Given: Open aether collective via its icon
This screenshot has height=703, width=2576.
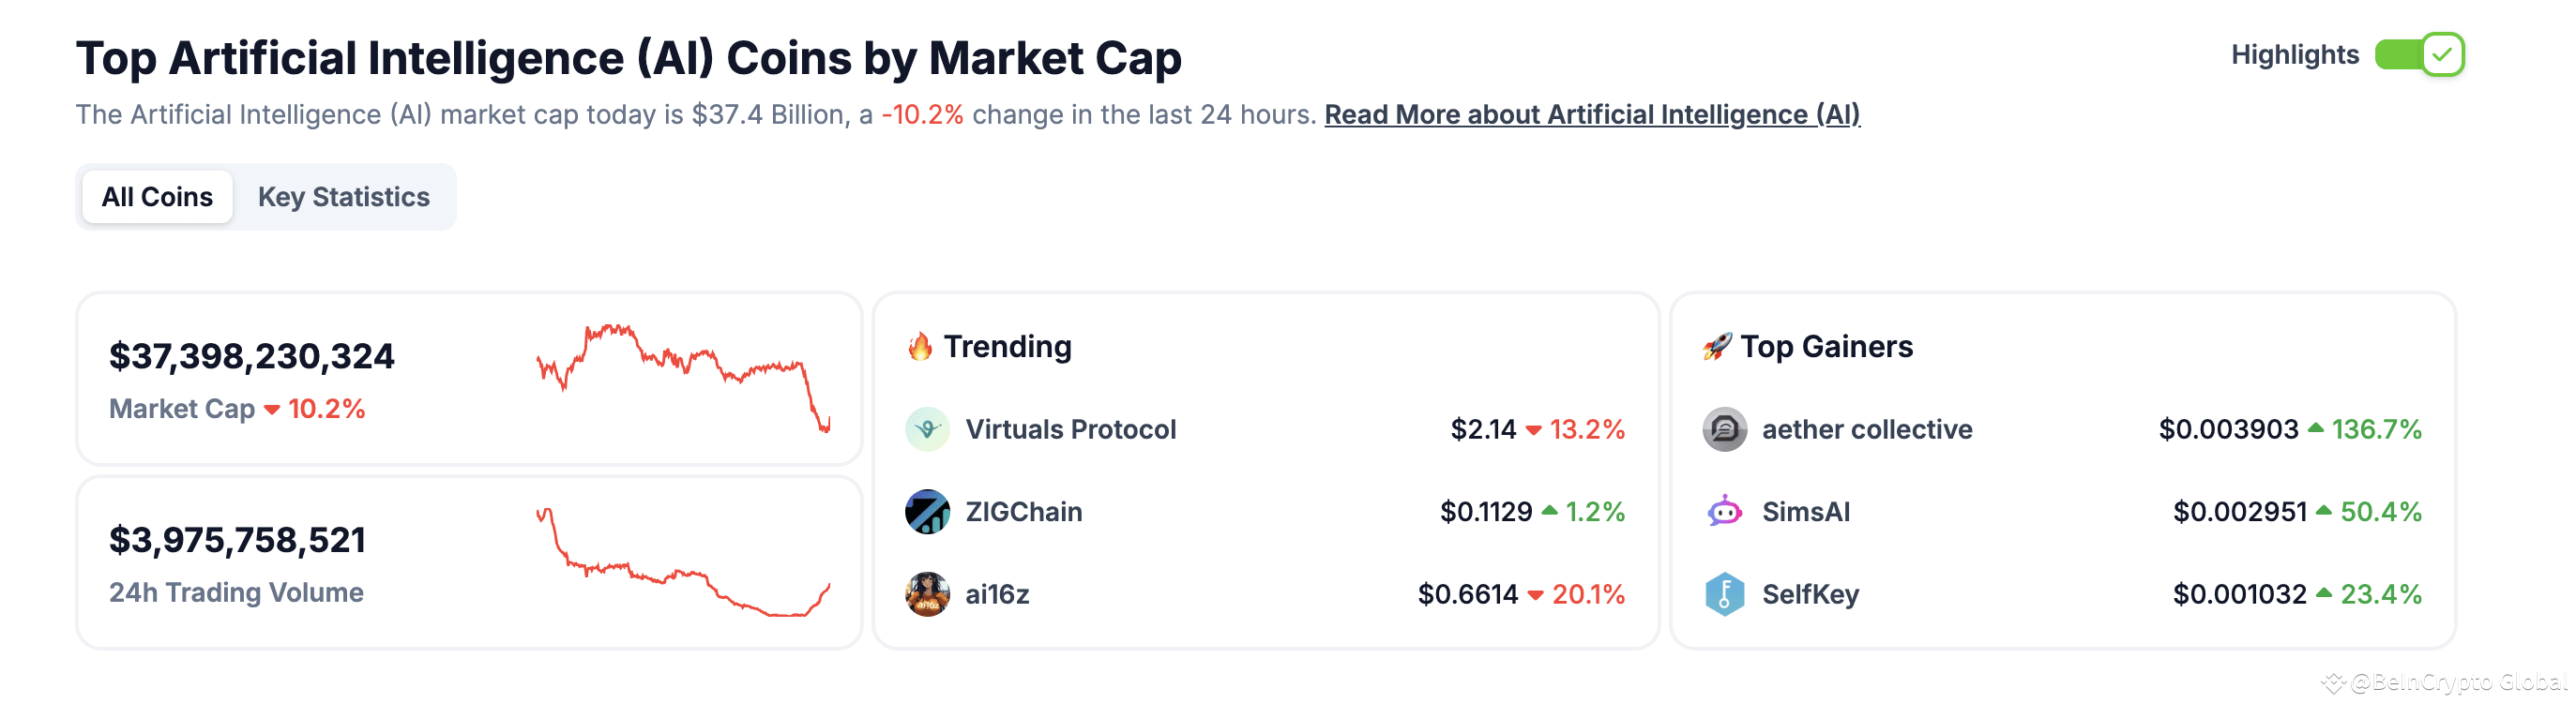Looking at the screenshot, I should [1725, 429].
